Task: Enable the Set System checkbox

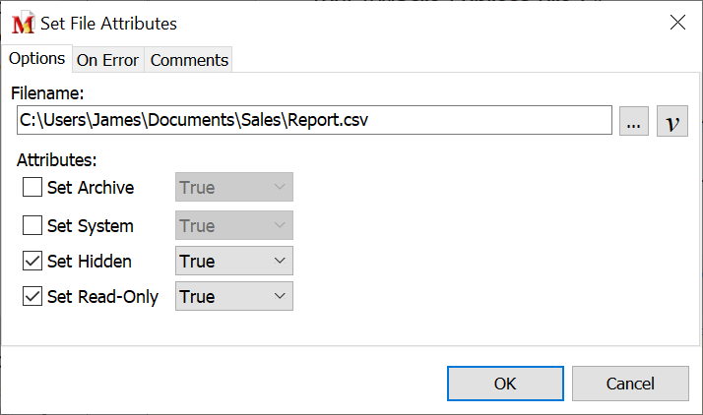Action: point(32,225)
